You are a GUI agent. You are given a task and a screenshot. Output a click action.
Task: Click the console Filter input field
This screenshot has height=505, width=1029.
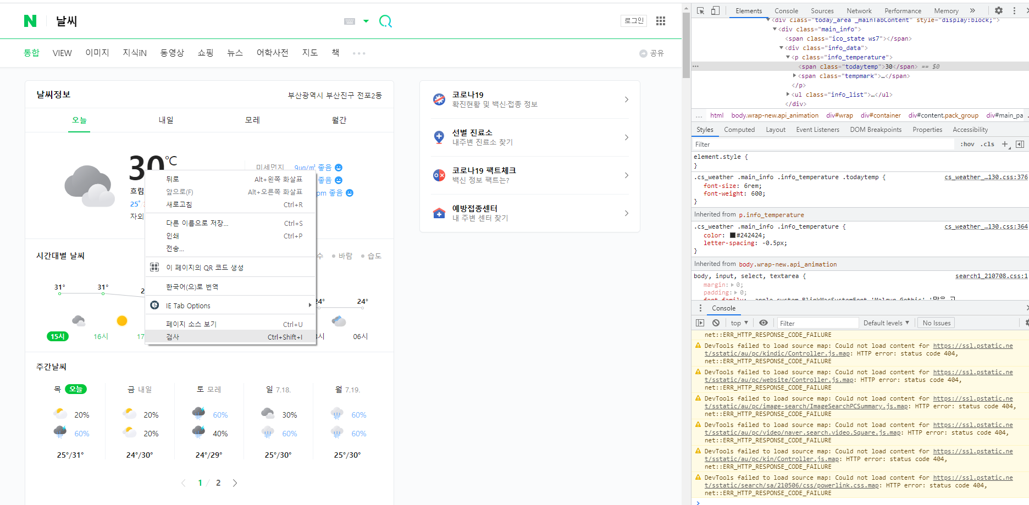click(818, 323)
